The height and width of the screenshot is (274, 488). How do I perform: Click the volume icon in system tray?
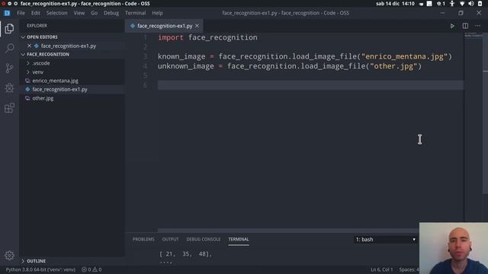coord(471,3)
